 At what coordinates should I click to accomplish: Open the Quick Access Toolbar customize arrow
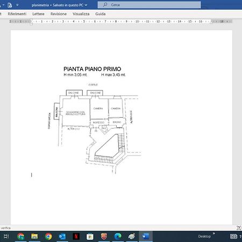tap(17, 5)
